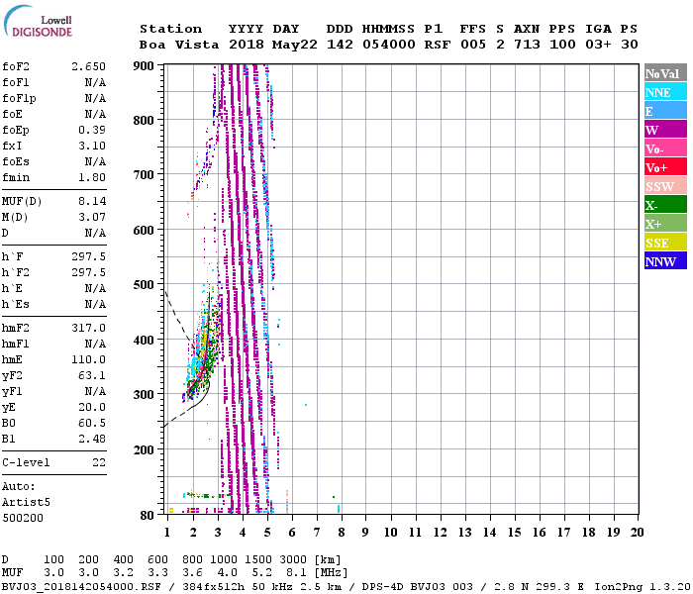Viewport: 693px width, 594px height.
Task: Click the time value 054000
Action: pyautogui.click(x=389, y=45)
